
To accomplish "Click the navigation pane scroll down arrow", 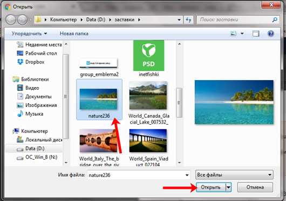I will pyautogui.click(x=66, y=162).
